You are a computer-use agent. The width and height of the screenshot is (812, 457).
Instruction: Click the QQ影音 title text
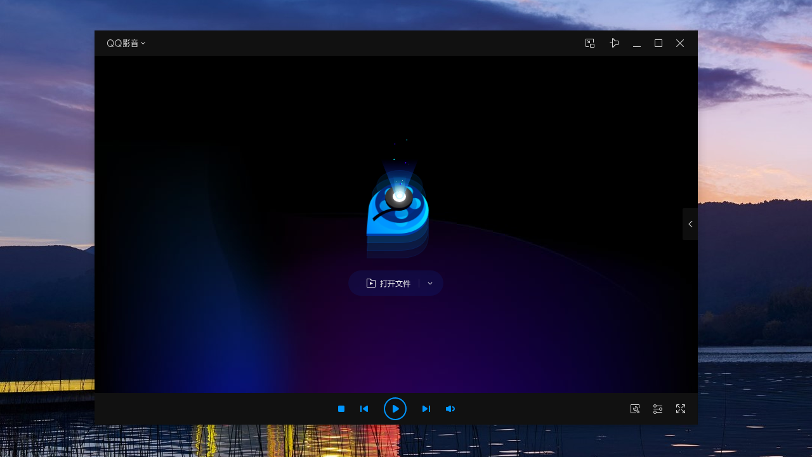click(x=122, y=43)
